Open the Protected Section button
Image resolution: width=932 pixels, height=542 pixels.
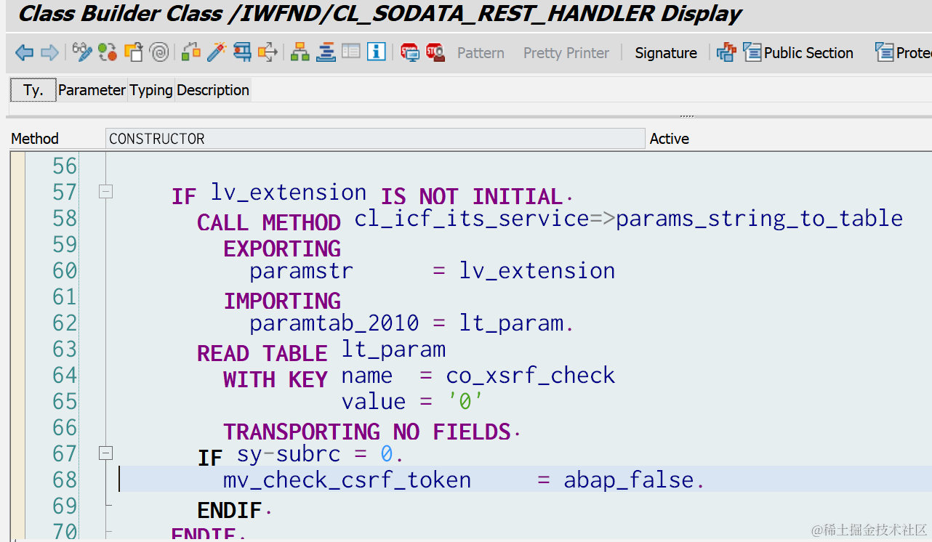[x=903, y=52]
